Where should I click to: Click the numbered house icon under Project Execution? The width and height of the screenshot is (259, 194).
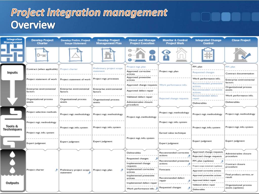tap(137, 55)
